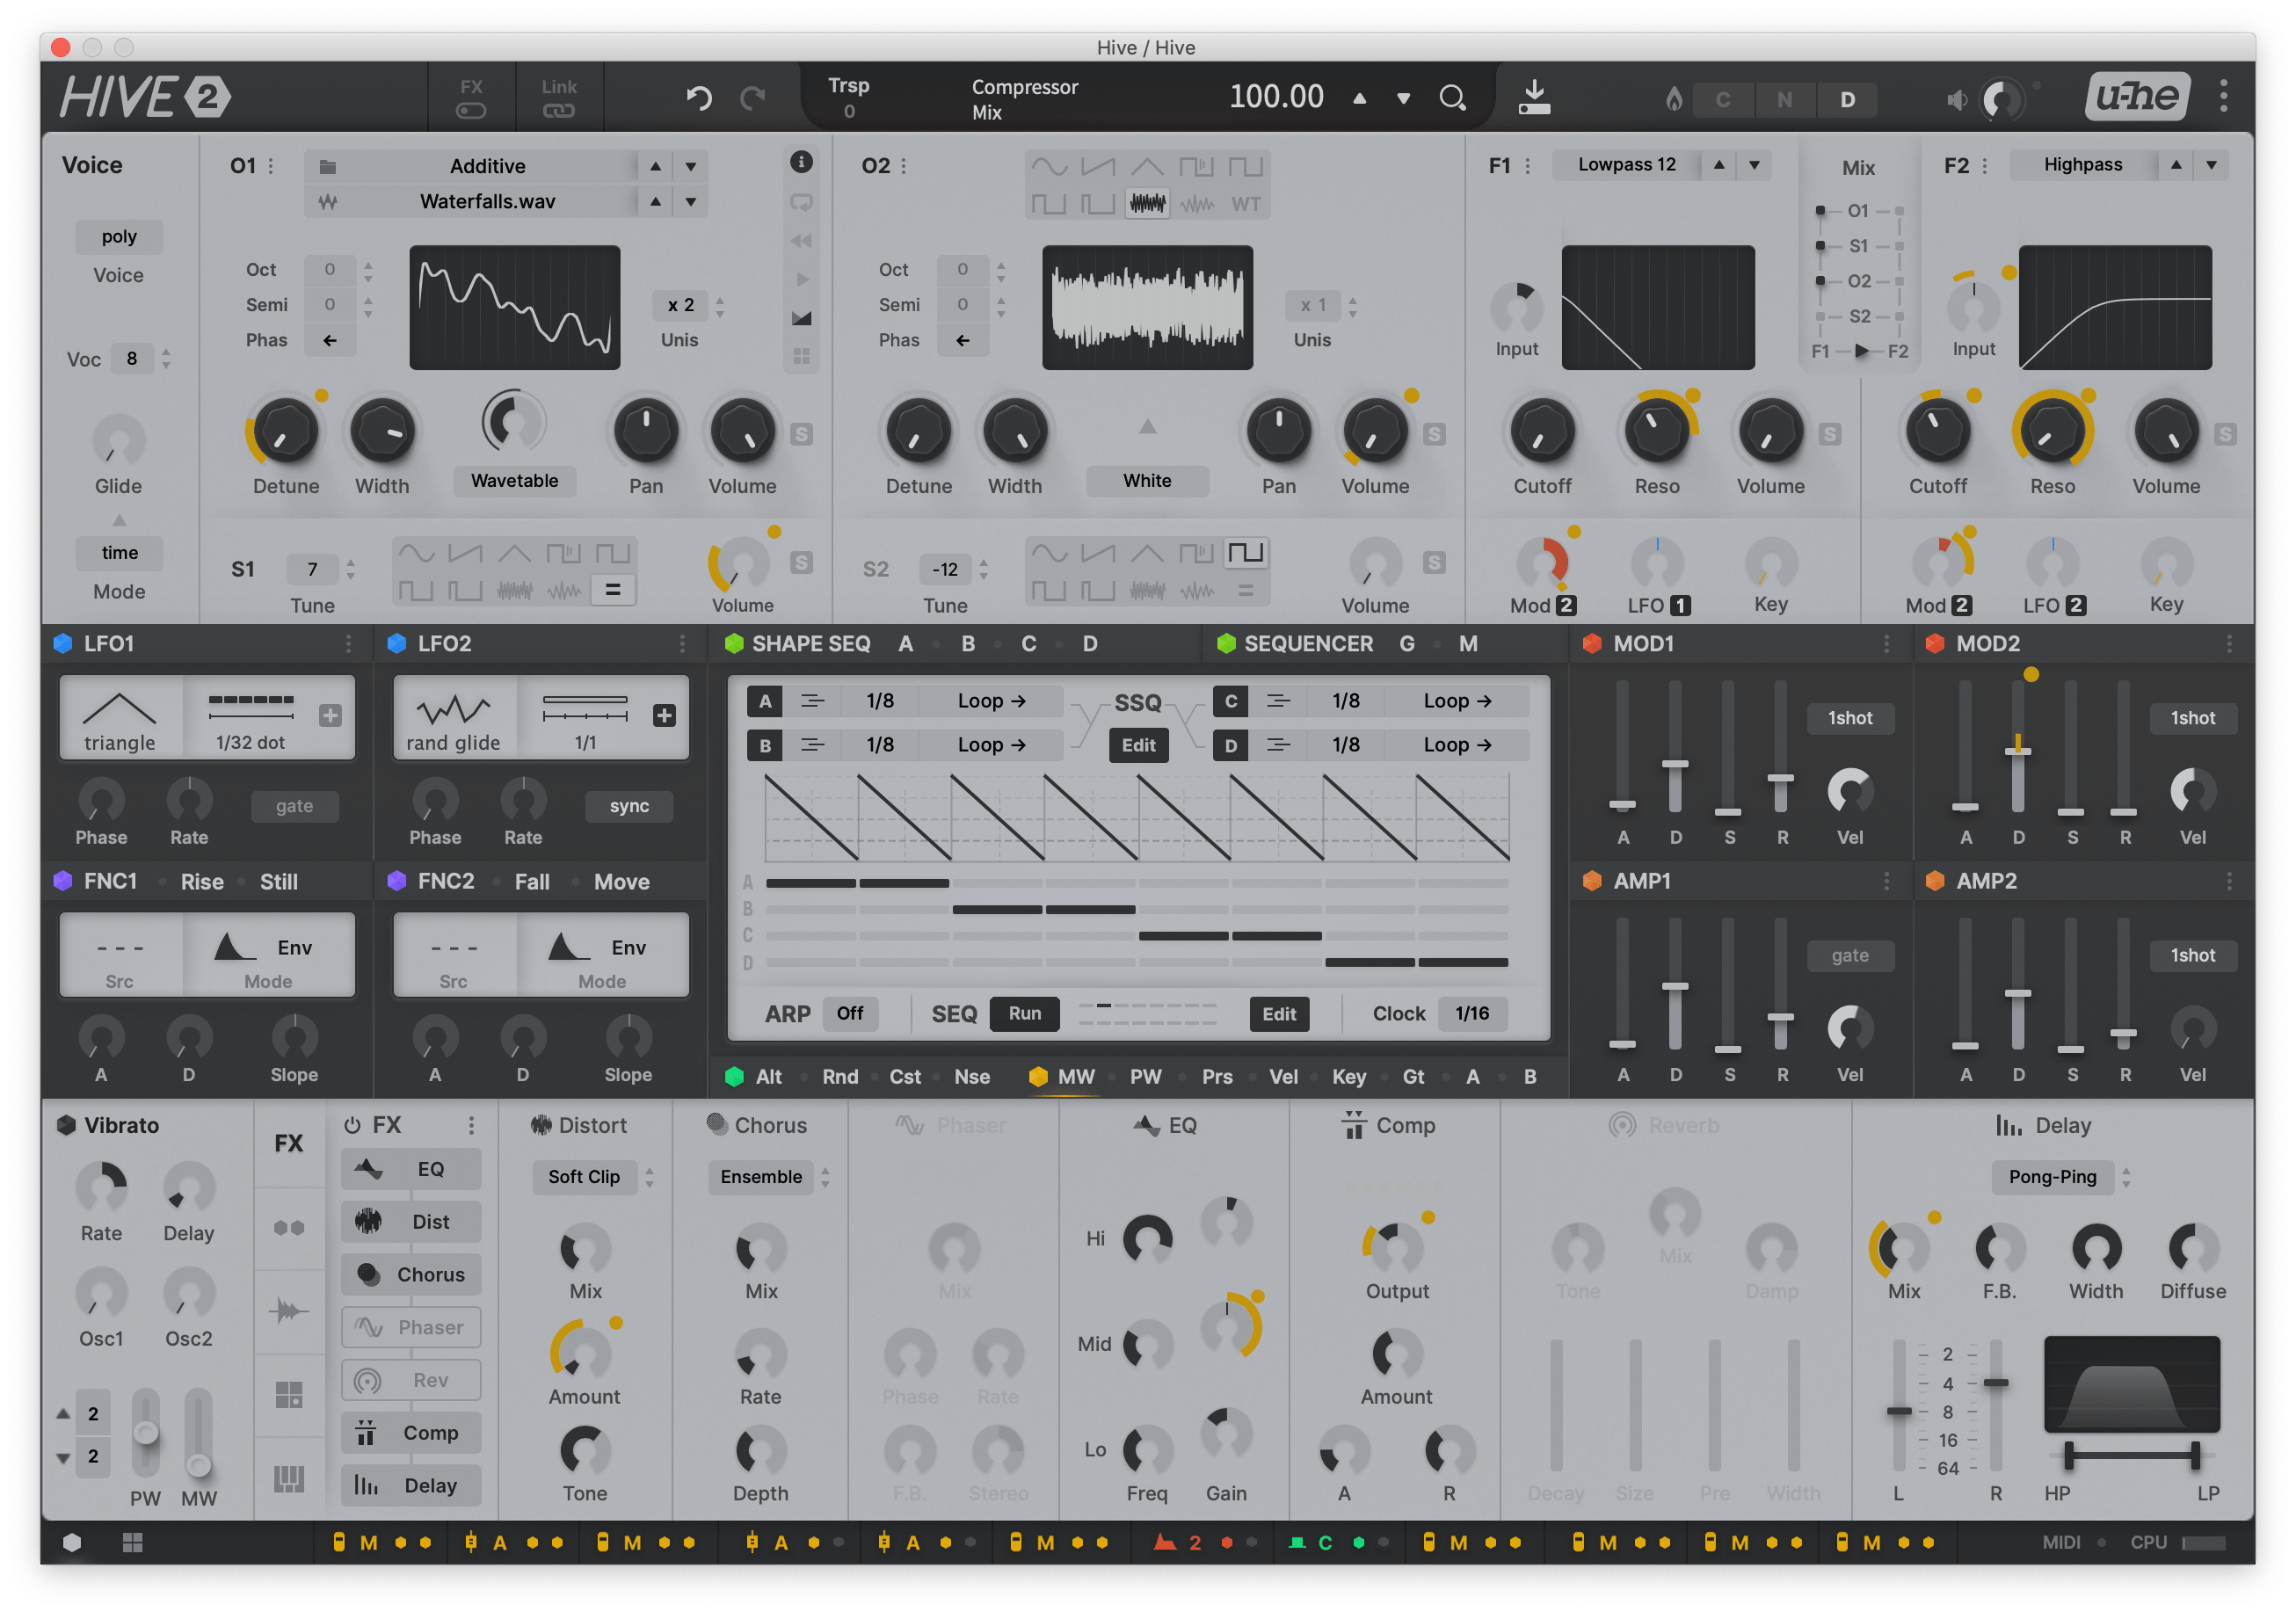Image resolution: width=2296 pixels, height=1612 pixels.
Task: Open the MOD1 options dots menu
Action: click(1886, 644)
